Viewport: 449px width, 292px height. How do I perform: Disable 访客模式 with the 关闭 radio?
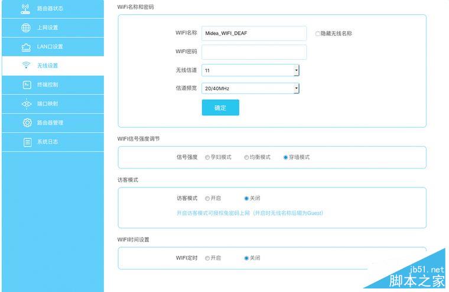(246, 198)
